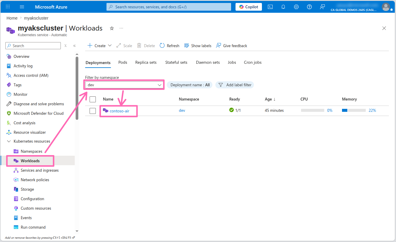Click the myakscluster breadcrumb link
396x242 pixels.
36,18
